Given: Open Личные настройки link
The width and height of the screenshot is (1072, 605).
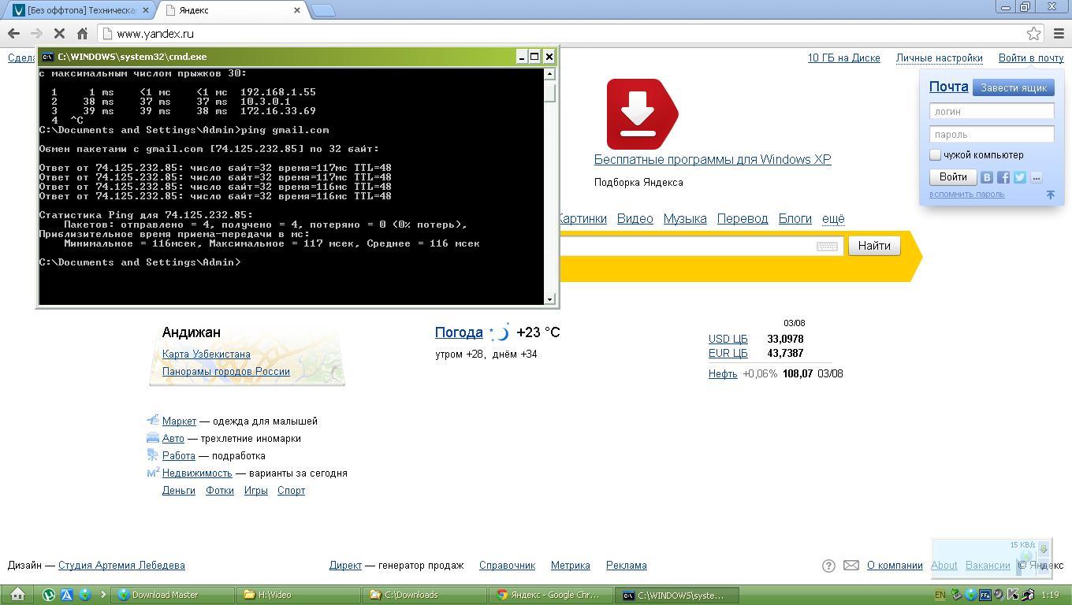Looking at the screenshot, I should (x=939, y=58).
